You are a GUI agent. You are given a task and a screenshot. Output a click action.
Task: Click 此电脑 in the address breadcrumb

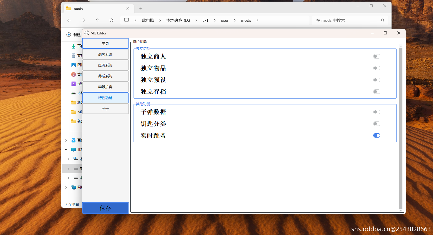148,20
